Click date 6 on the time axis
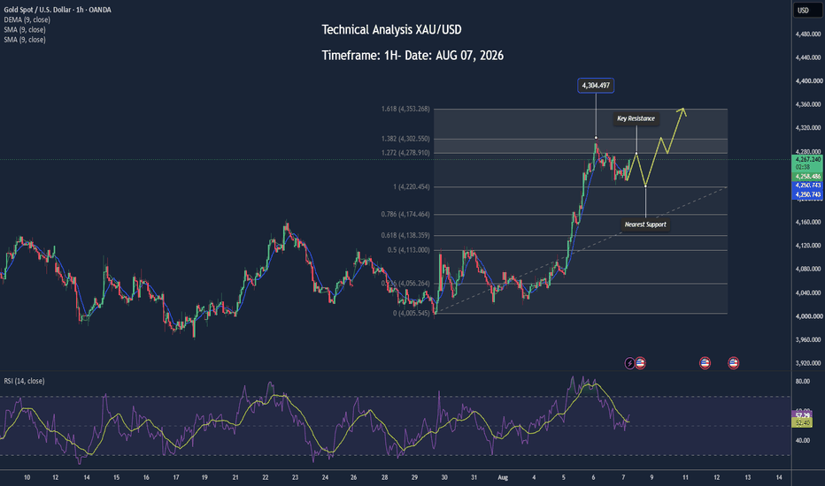 tap(593, 477)
